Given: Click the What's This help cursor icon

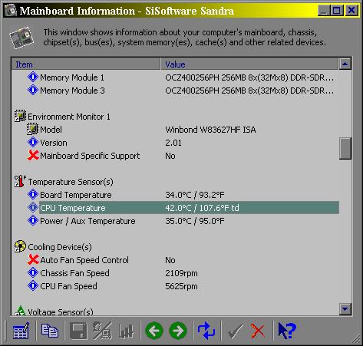Looking at the screenshot, I should tap(287, 331).
